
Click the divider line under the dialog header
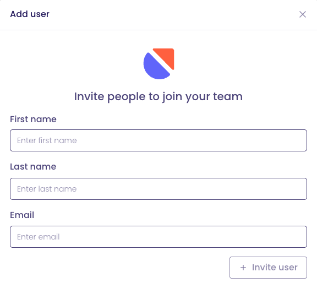point(158,30)
